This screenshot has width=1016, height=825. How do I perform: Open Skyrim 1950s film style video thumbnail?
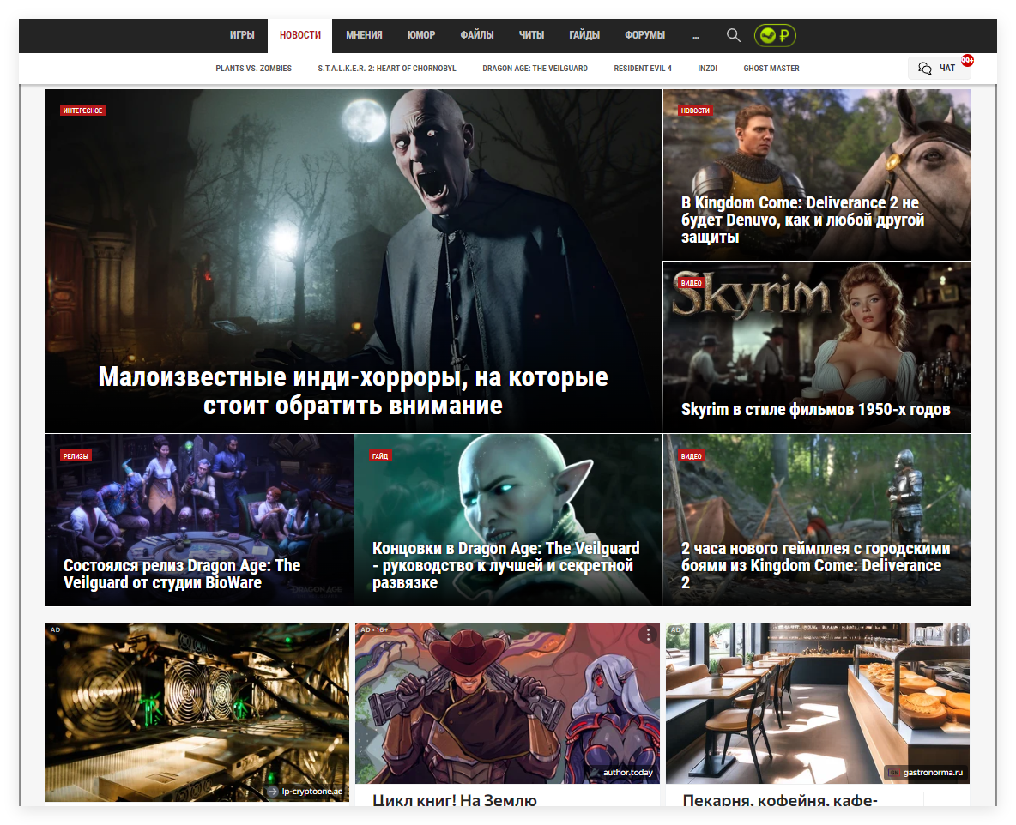pyautogui.click(x=817, y=346)
